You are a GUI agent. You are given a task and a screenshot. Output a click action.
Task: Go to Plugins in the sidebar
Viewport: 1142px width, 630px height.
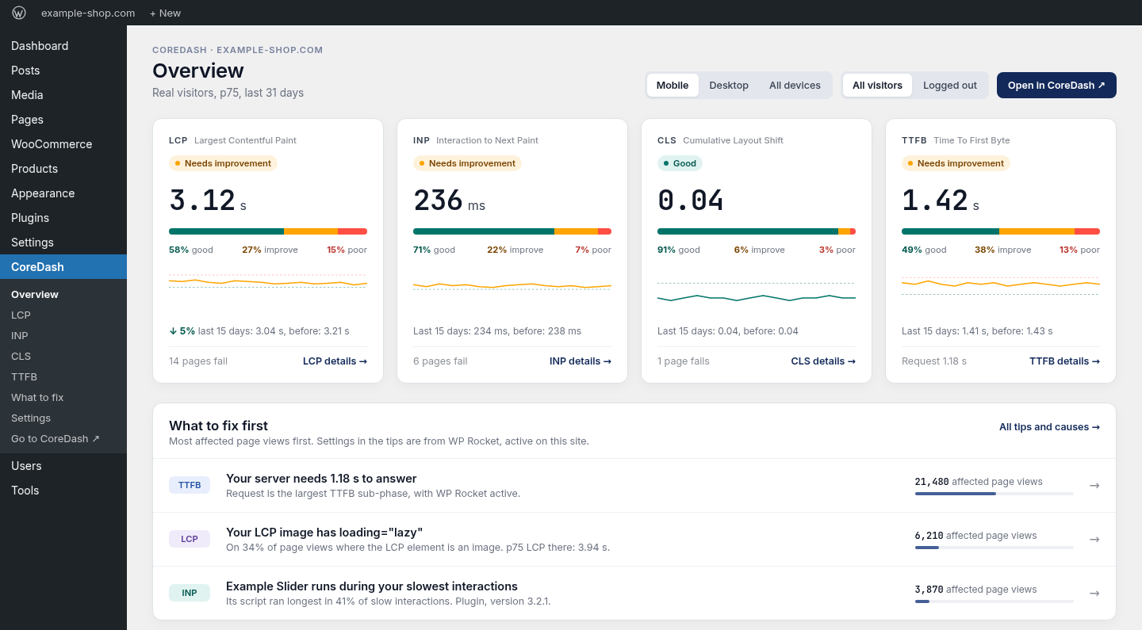(63, 218)
